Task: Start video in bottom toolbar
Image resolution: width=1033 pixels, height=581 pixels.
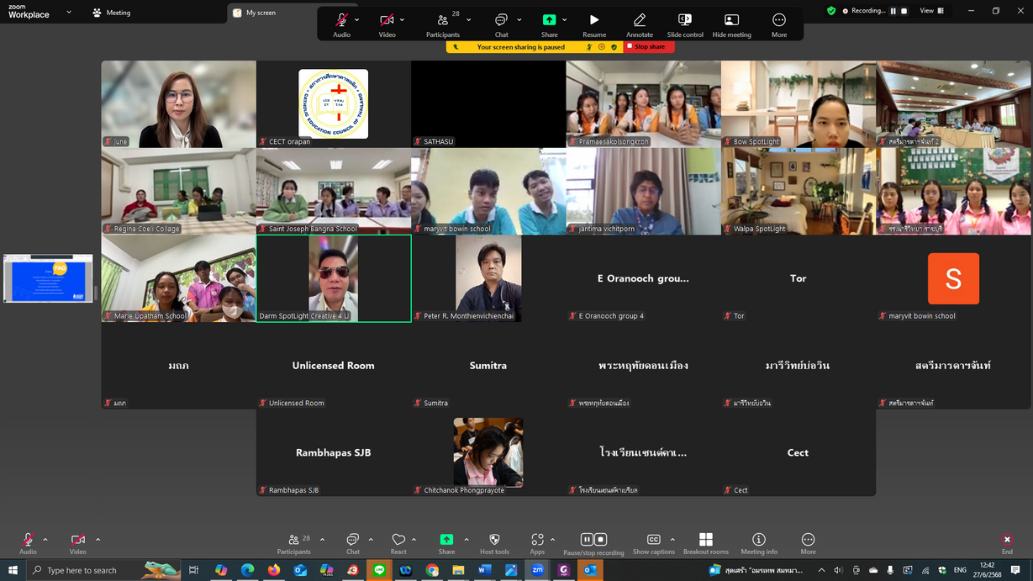Action: (77, 543)
